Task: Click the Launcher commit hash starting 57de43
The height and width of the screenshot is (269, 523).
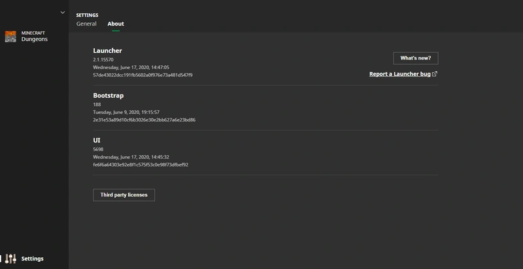Action: click(x=143, y=75)
